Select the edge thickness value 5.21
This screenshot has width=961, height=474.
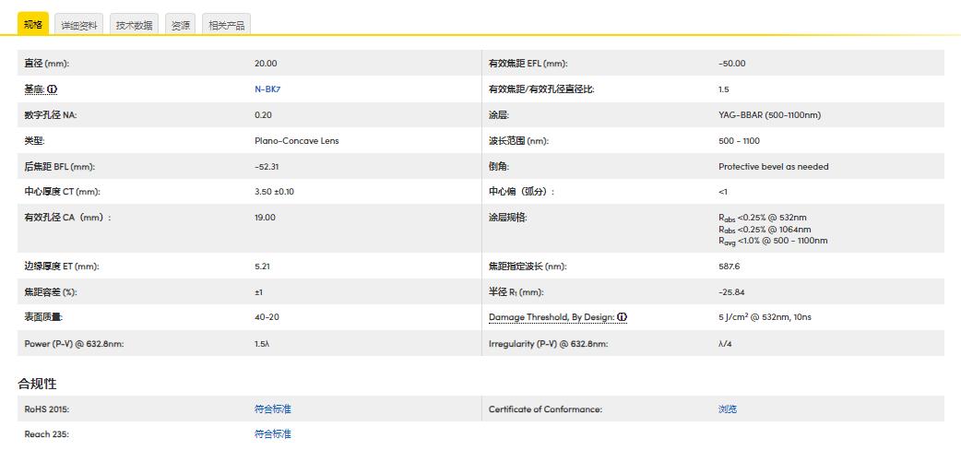click(262, 267)
